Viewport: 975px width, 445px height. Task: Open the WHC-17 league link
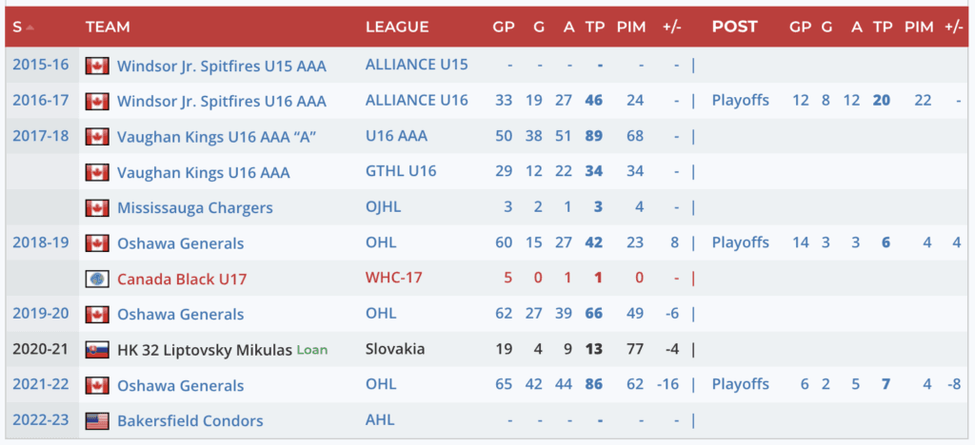(x=393, y=280)
